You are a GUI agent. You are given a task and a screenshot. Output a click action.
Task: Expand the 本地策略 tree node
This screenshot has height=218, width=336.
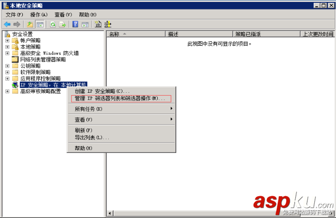pos(7,47)
